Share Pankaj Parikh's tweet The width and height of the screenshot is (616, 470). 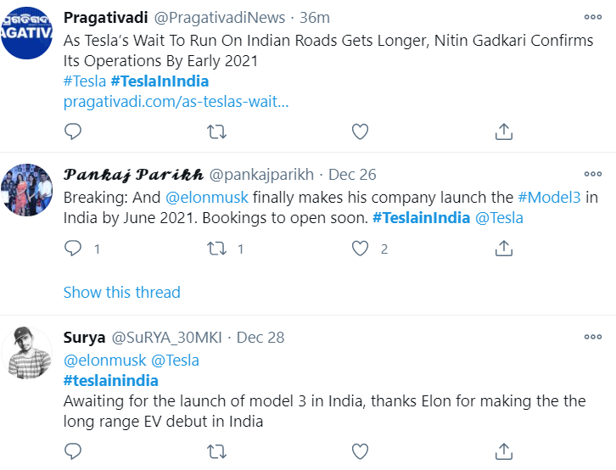(504, 249)
